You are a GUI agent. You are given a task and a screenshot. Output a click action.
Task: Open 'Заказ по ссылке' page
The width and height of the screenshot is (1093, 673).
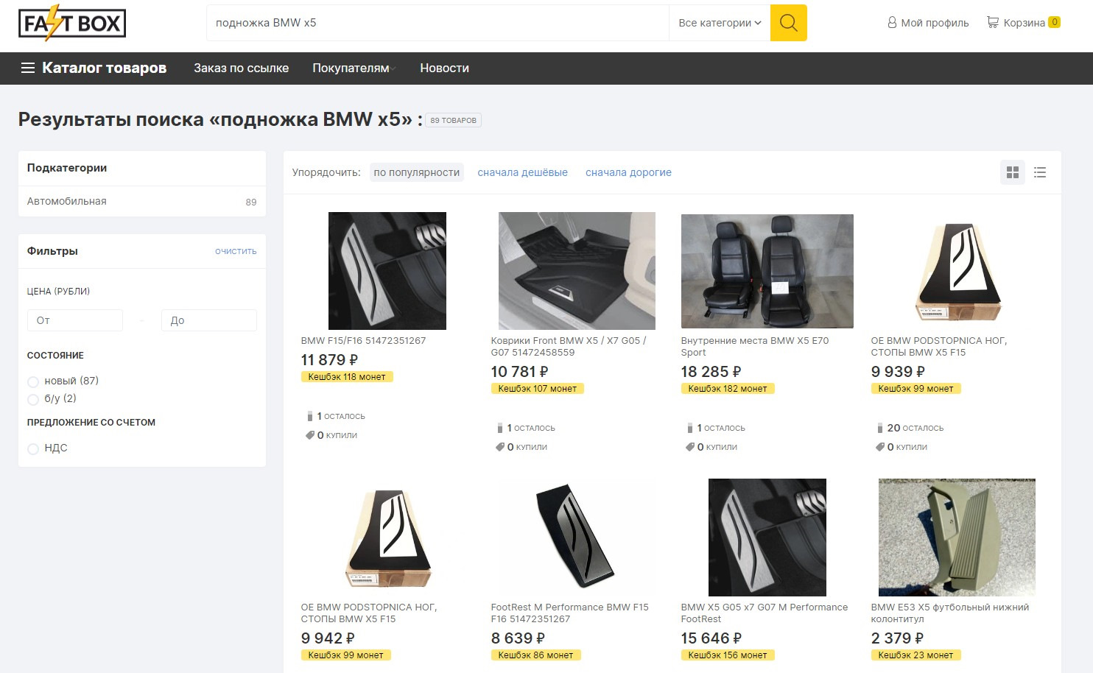[241, 68]
